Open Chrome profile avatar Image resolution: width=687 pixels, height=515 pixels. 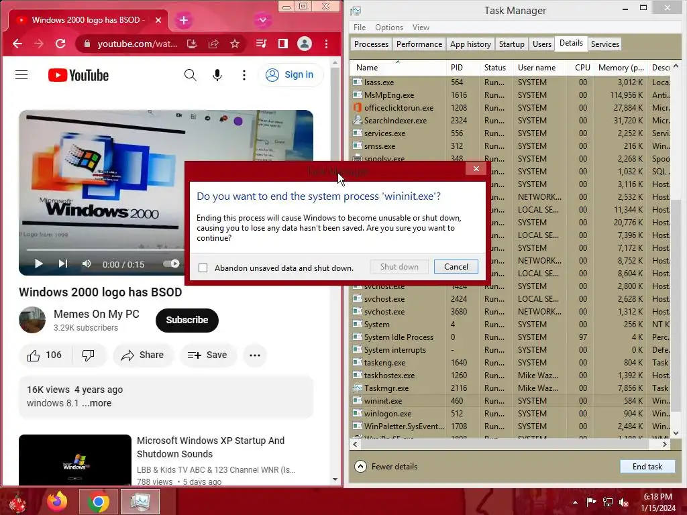click(304, 44)
